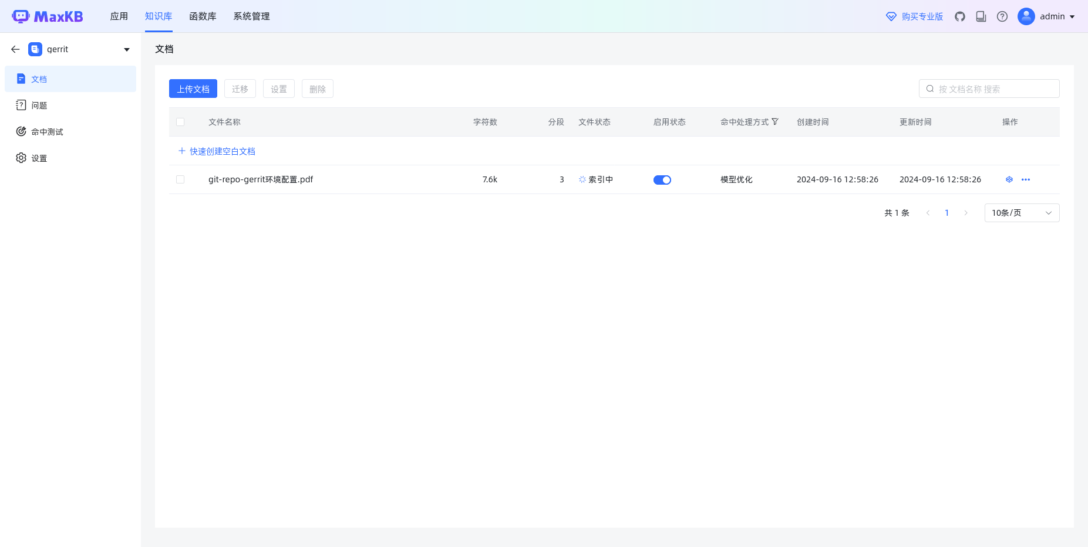Open the 10条/页 page size dropdown

(1022, 213)
